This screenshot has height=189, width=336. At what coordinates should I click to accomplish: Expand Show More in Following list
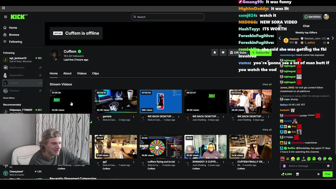pyautogui.click(x=9, y=98)
